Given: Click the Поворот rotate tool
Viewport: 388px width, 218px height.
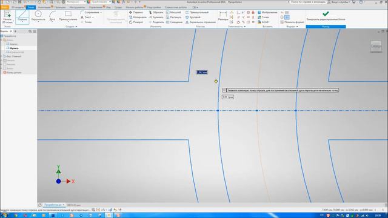Looking at the screenshot, I should click(x=136, y=22).
